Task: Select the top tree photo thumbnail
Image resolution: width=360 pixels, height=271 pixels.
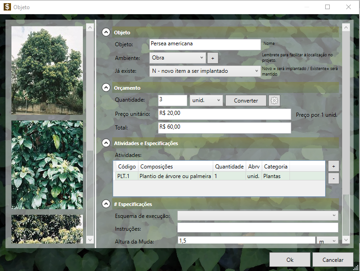Action: (47, 70)
